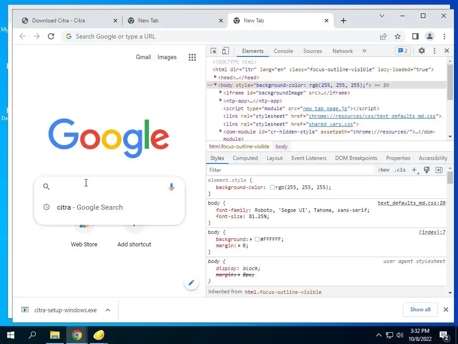Image resolution: width=458 pixels, height=344 pixels.
Task: Expand the cr-hidden-style dom-module node
Action: coord(221,131)
